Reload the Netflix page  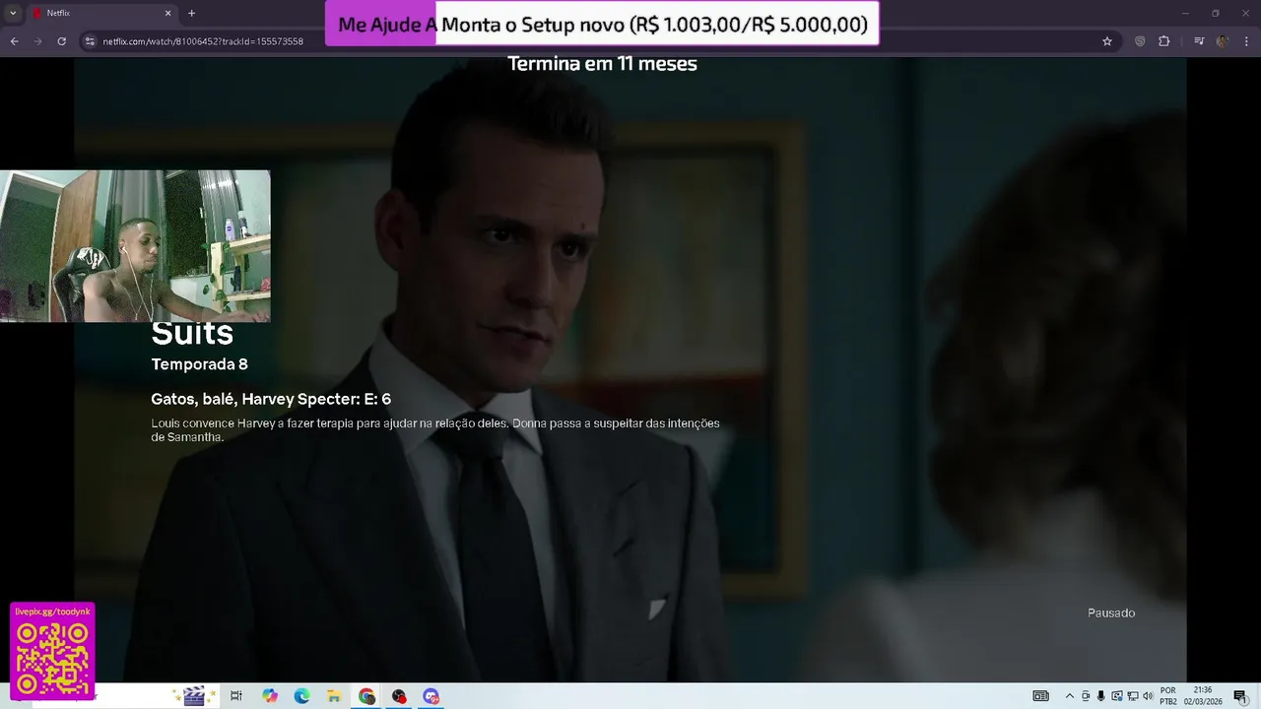61,41
